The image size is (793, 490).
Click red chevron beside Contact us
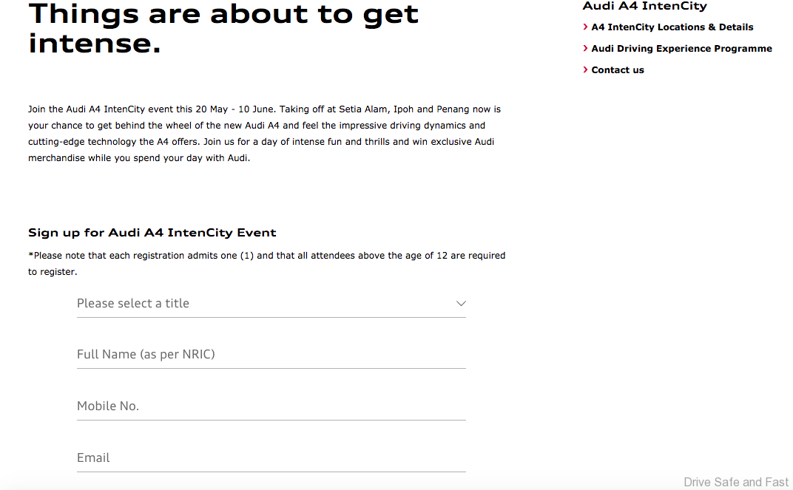586,70
